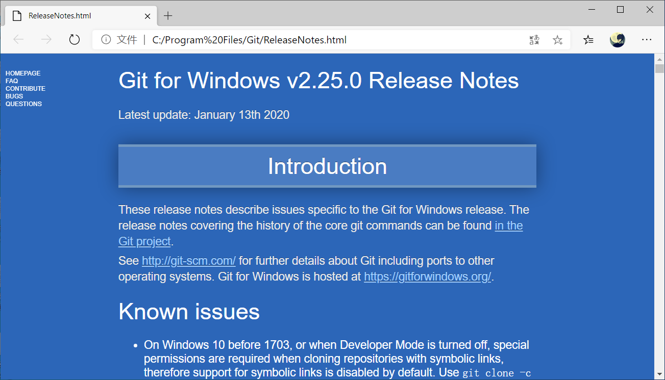This screenshot has height=380, width=665.
Task: Click the user profile avatar
Action: coord(617,39)
